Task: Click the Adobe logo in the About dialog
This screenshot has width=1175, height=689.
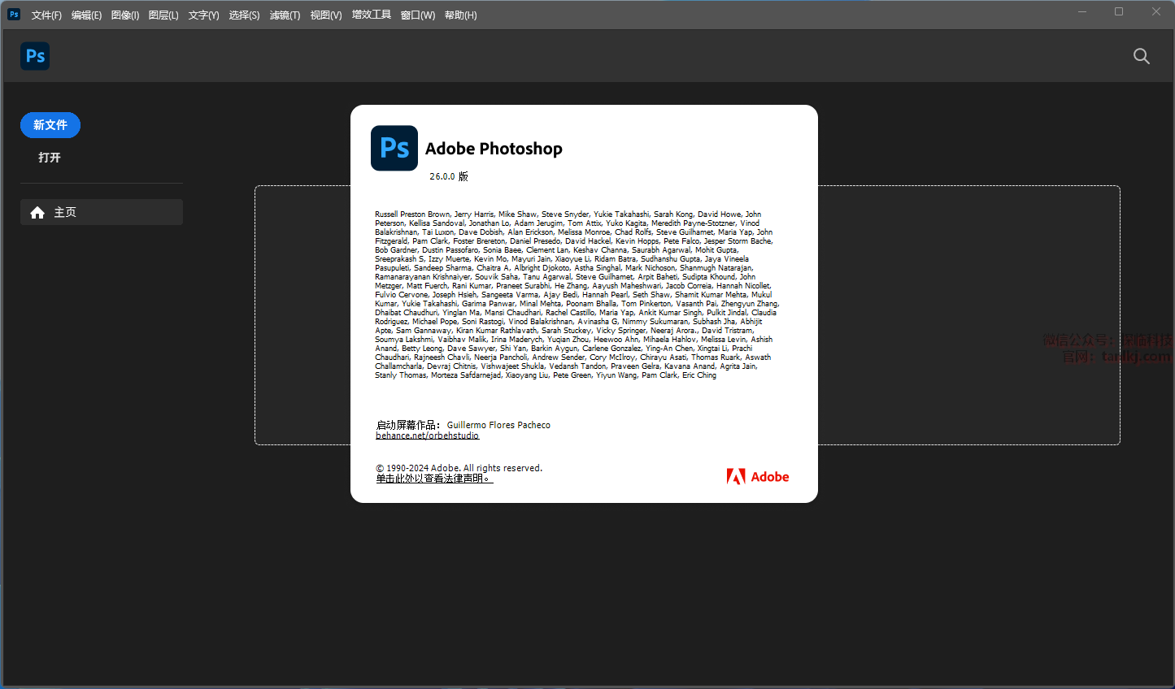Action: click(x=758, y=477)
